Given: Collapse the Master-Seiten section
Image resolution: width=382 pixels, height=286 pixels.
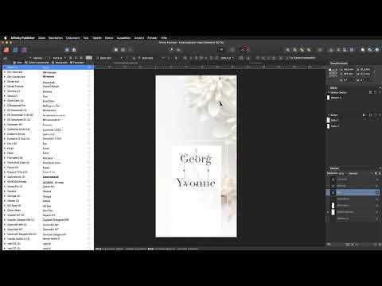Looking at the screenshot, I should pyautogui.click(x=329, y=92).
